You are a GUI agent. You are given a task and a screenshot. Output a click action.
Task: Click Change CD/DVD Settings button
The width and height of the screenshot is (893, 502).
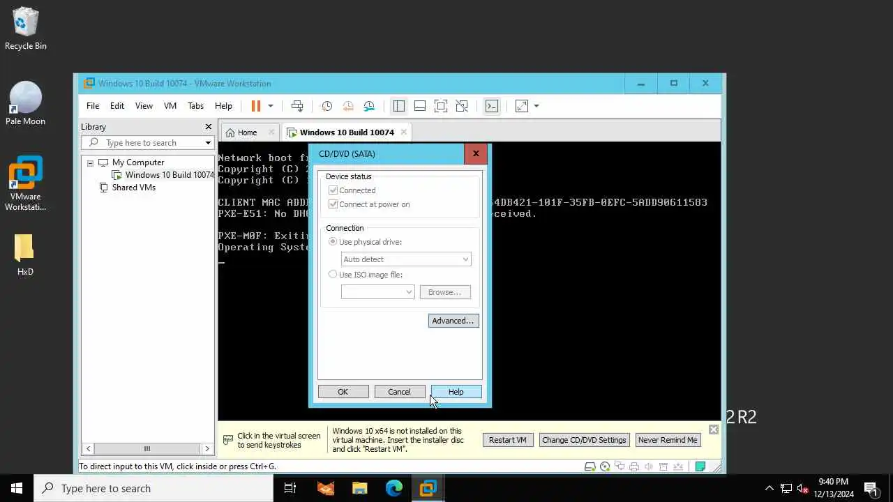tap(584, 440)
